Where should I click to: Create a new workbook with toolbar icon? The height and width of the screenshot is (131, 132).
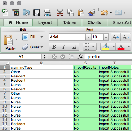click(x=5, y=13)
